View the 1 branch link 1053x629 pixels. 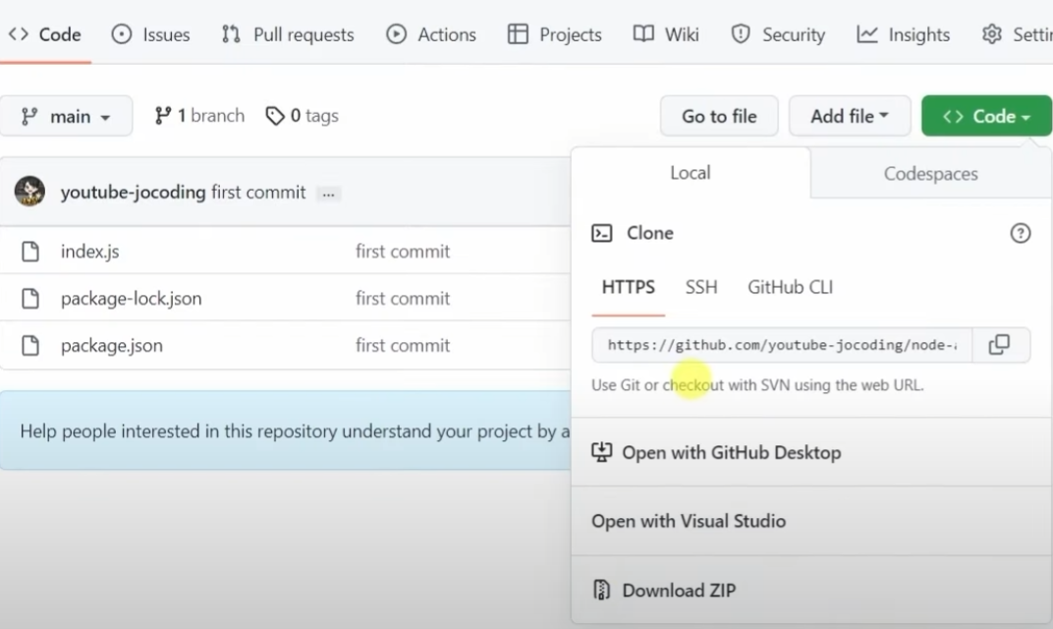point(199,116)
